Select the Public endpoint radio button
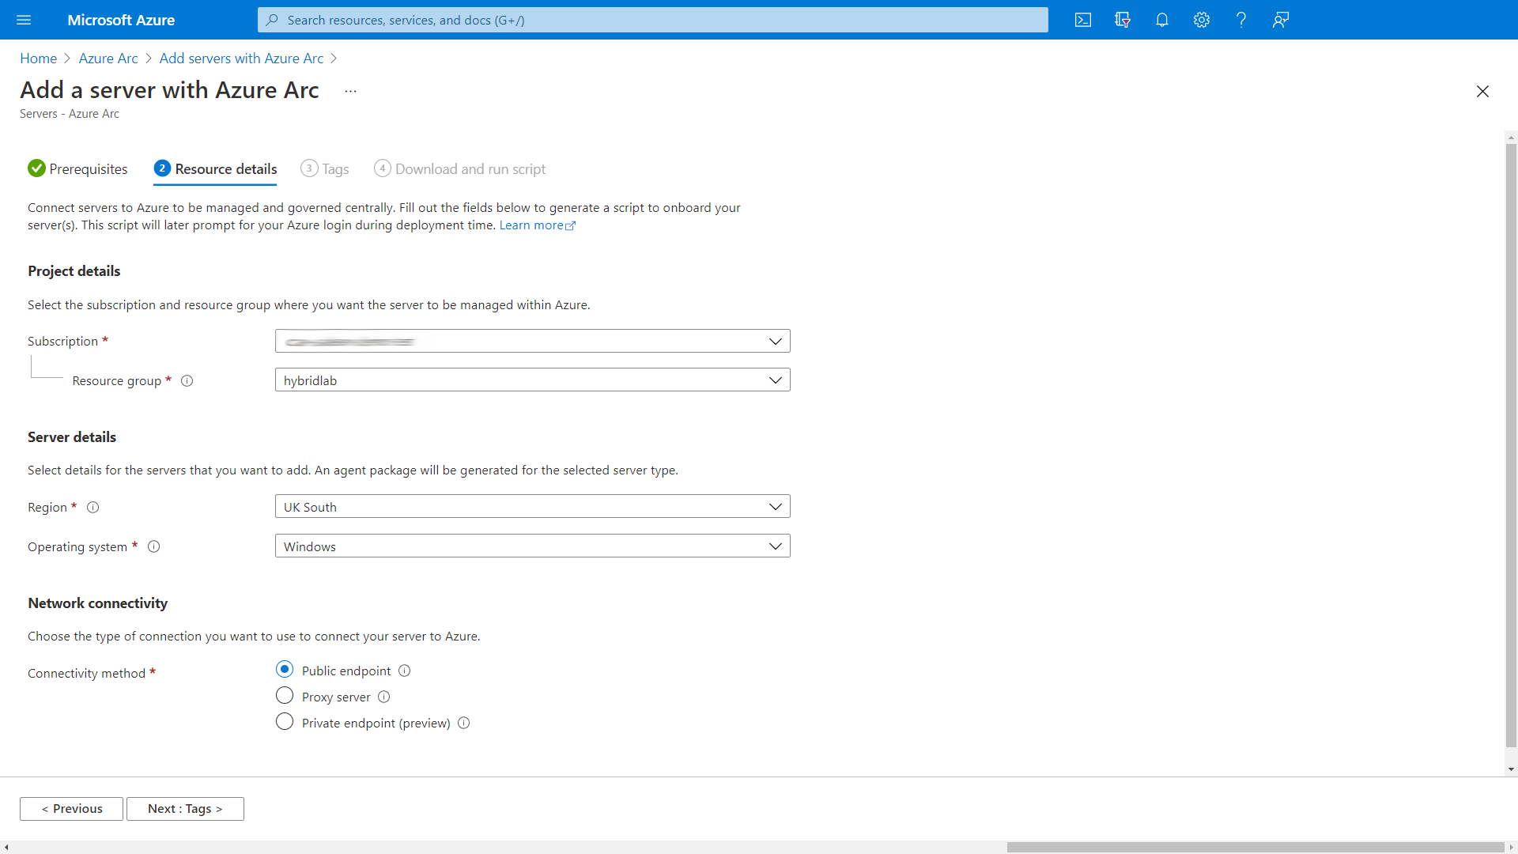The width and height of the screenshot is (1518, 854). (285, 669)
